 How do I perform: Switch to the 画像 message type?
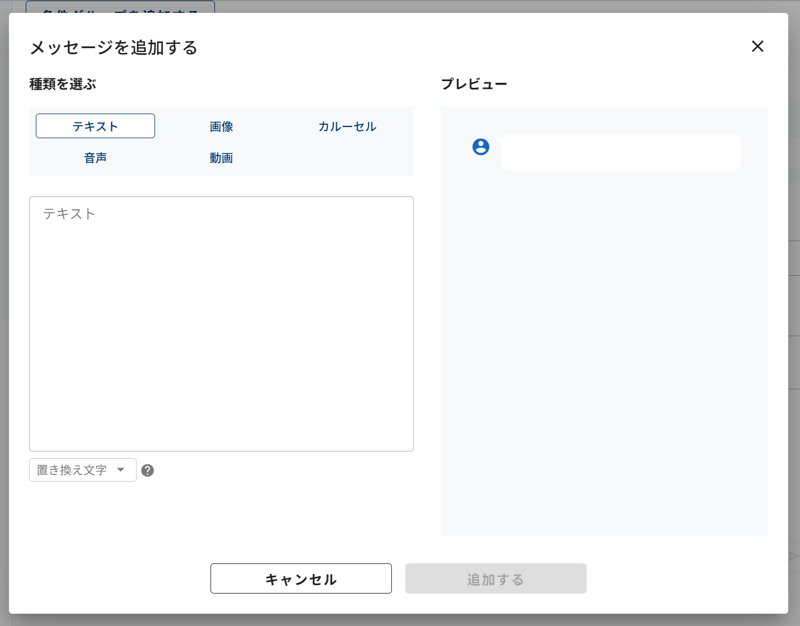click(x=221, y=126)
